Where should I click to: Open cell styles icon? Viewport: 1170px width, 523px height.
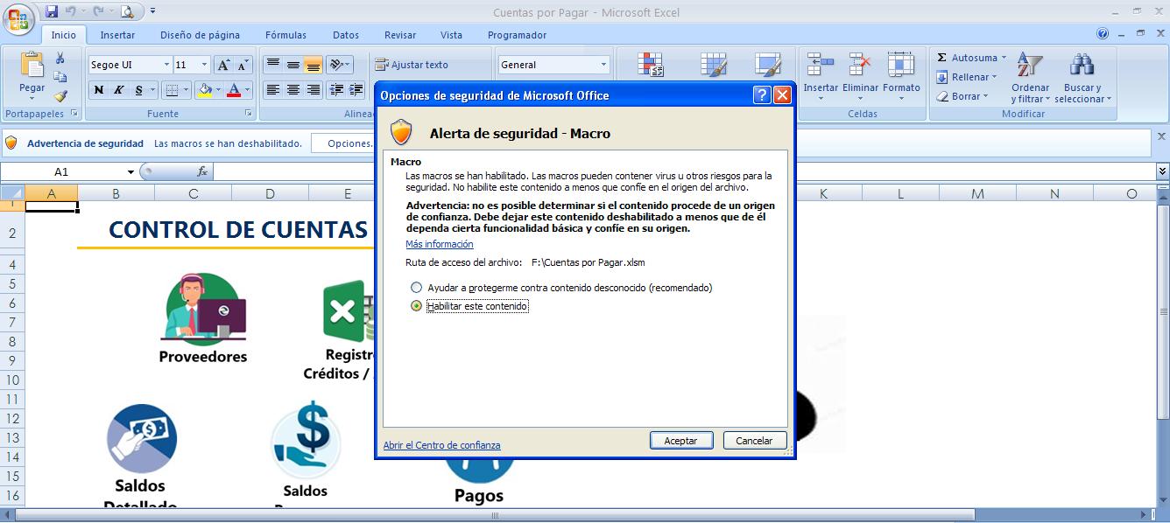click(x=768, y=65)
